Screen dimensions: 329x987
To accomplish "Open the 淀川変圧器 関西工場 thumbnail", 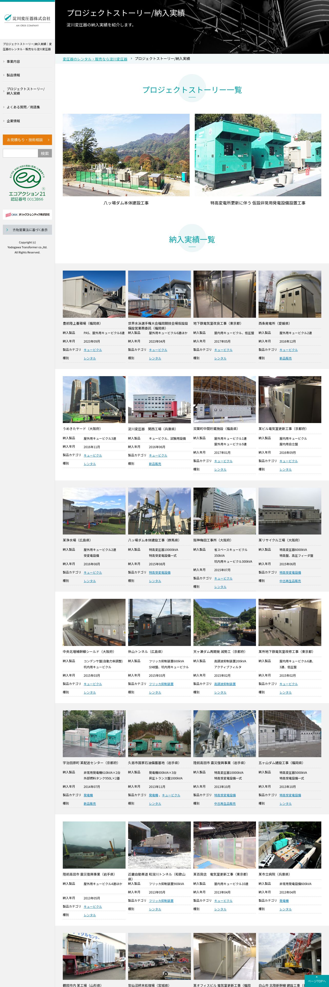I will [x=159, y=399].
